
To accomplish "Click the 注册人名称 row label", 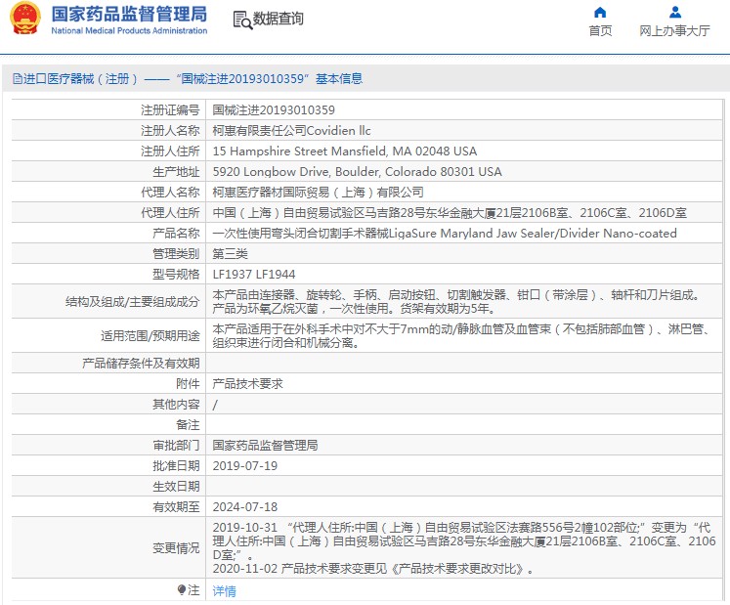I will [x=170, y=130].
